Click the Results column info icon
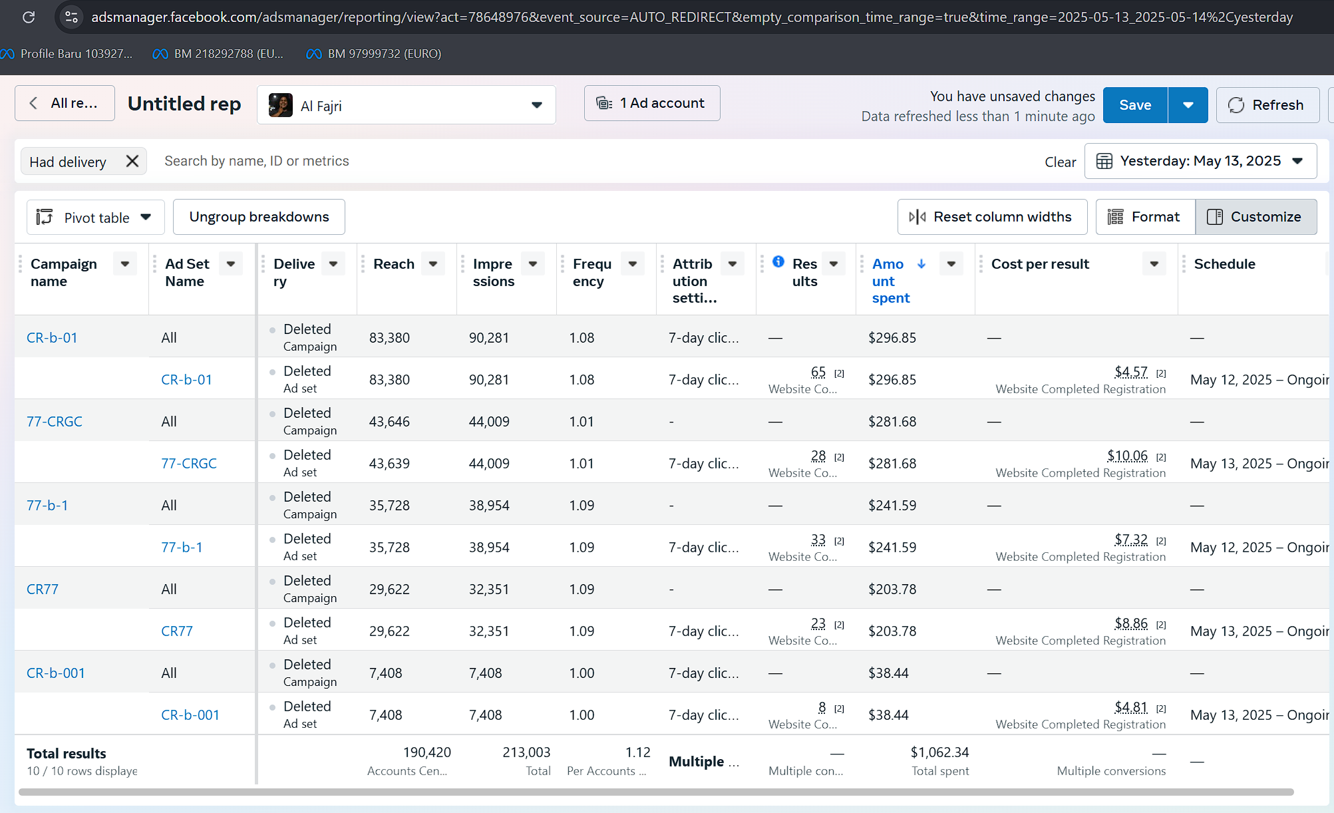Image resolution: width=1334 pixels, height=813 pixels. pyautogui.click(x=778, y=262)
